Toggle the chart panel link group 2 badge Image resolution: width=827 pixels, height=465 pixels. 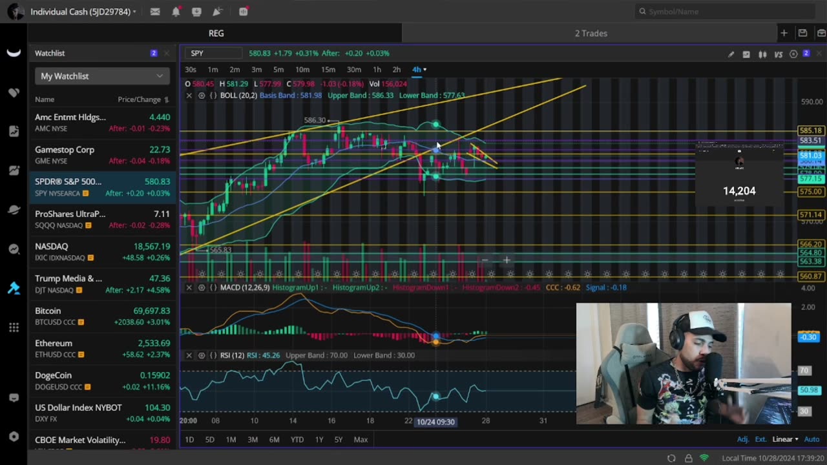pyautogui.click(x=806, y=54)
